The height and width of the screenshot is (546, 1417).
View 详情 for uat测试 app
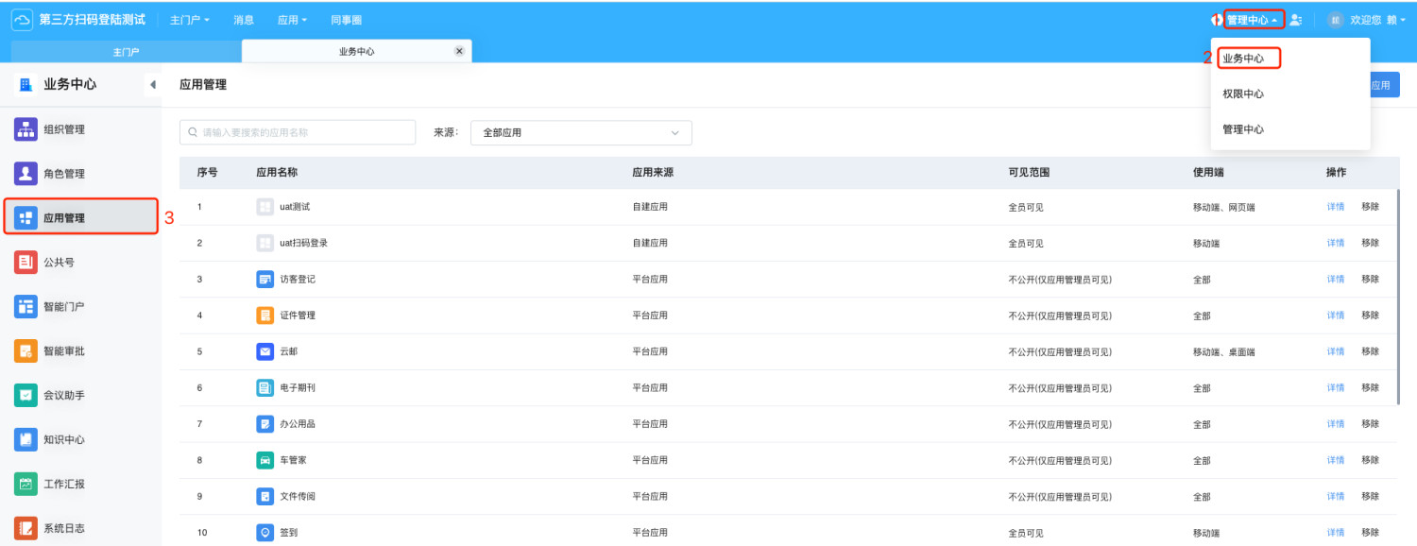[x=1335, y=207]
